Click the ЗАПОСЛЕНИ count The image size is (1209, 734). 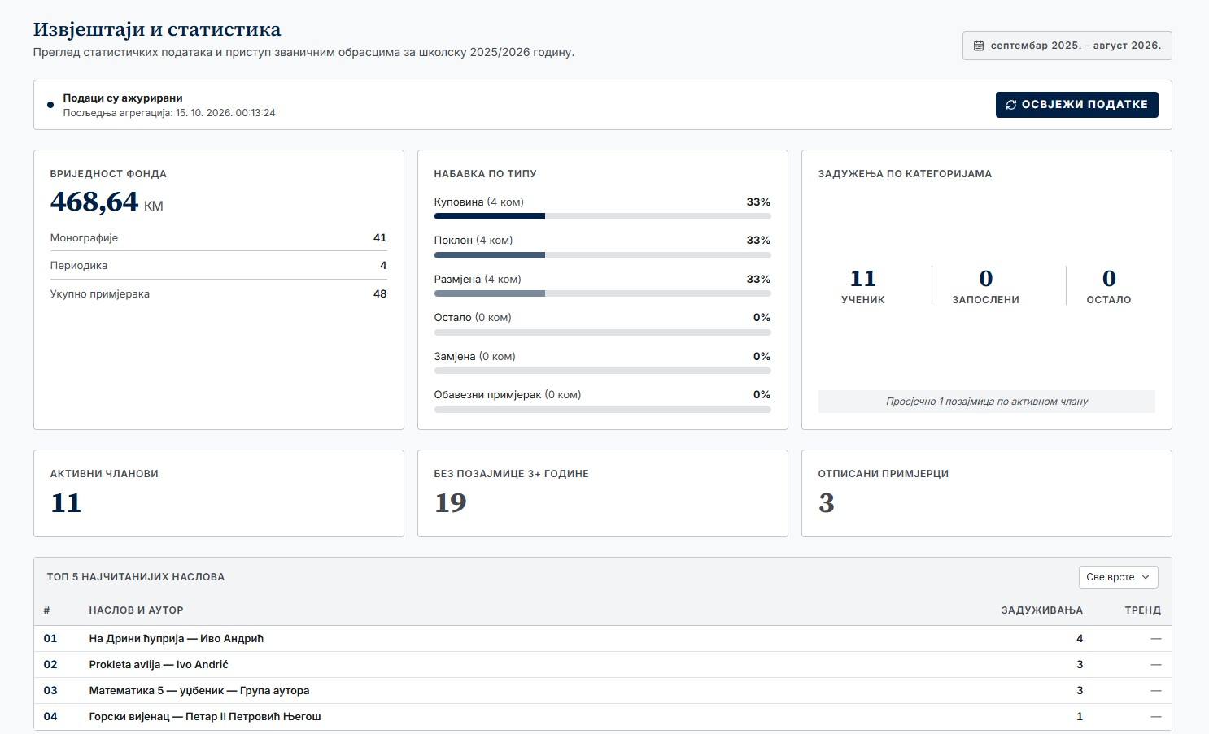click(x=986, y=279)
